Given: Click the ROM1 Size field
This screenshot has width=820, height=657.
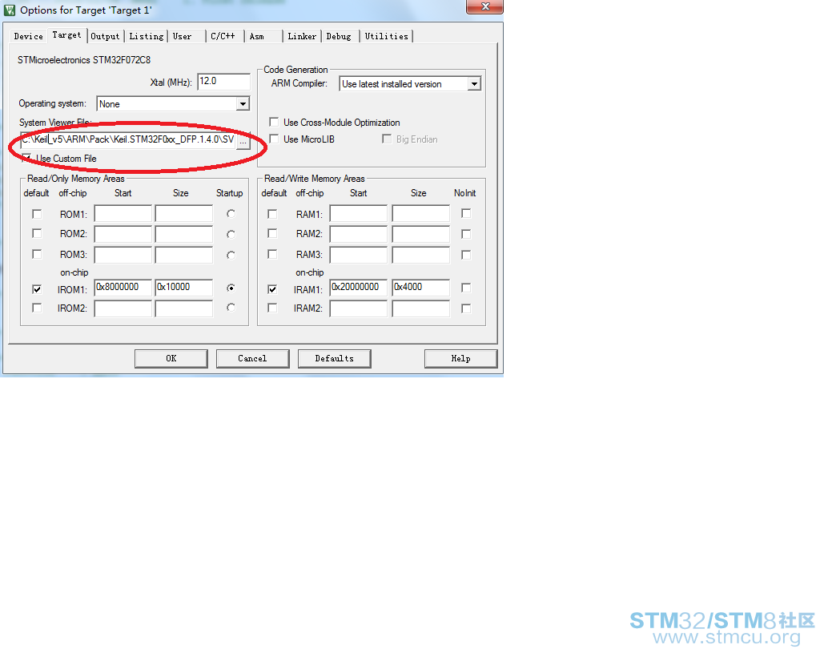Looking at the screenshot, I should pos(184,214).
